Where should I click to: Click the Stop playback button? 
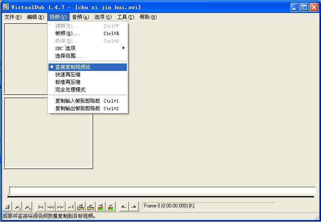point(8,207)
